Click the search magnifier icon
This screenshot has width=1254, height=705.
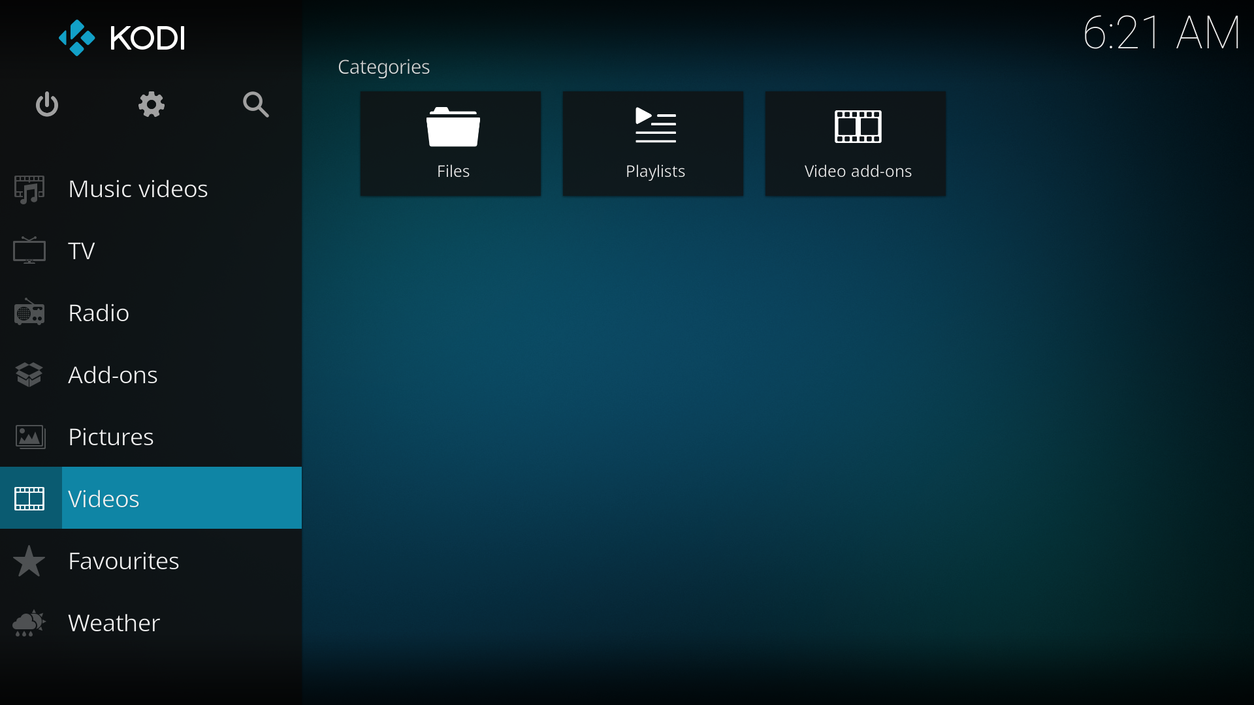(x=255, y=104)
